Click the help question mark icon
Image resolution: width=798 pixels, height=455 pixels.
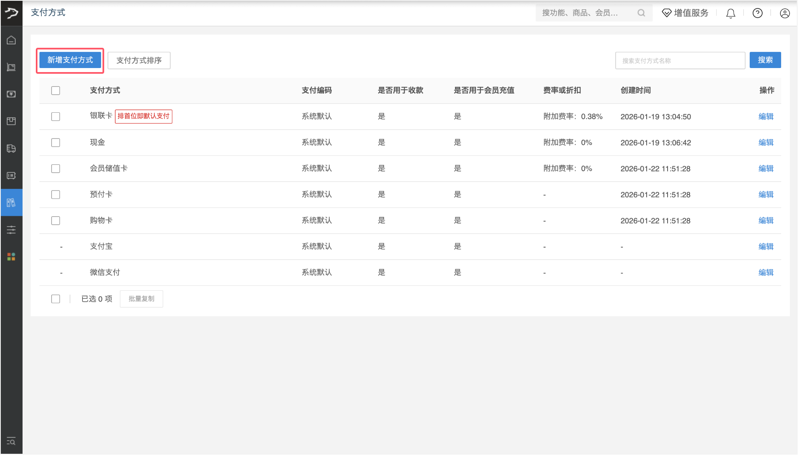757,13
